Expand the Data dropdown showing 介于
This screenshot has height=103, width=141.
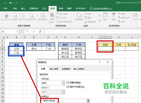coord(63,92)
